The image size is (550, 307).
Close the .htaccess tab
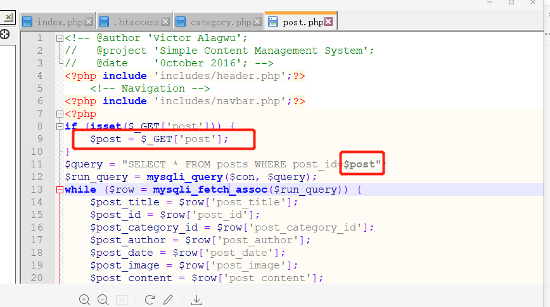[165, 21]
